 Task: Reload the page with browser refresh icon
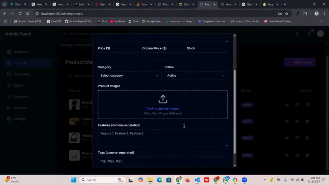click(x=20, y=13)
